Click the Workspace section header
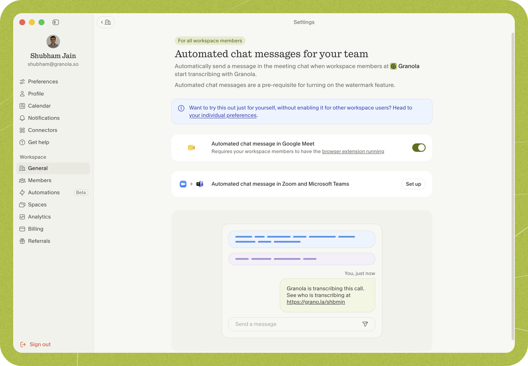 (x=33, y=157)
